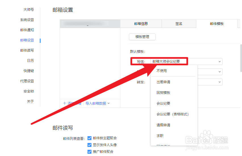Switch to the 签名 tab

[x=179, y=24]
